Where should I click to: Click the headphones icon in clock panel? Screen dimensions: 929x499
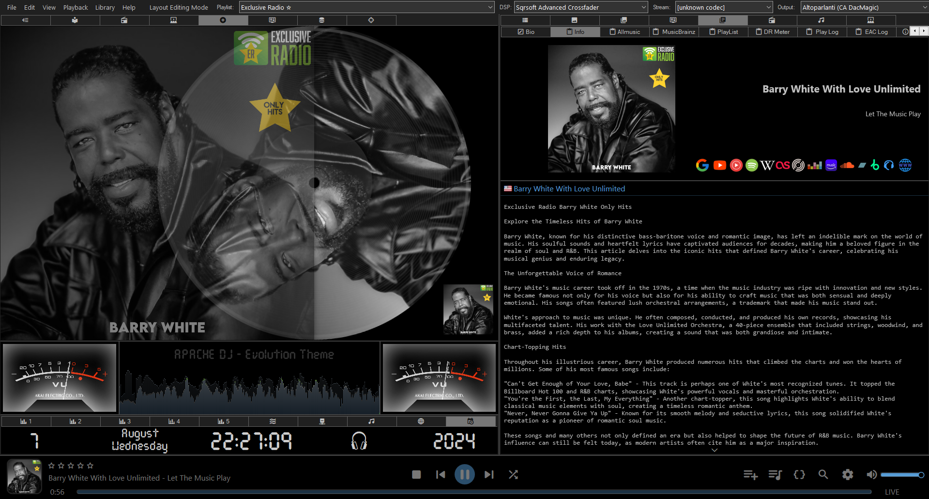coord(359,441)
